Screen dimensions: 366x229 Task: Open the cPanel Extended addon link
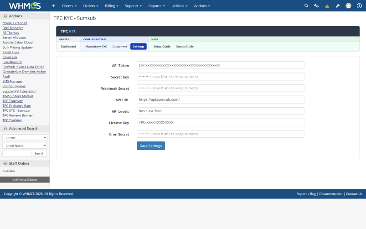click(15, 23)
